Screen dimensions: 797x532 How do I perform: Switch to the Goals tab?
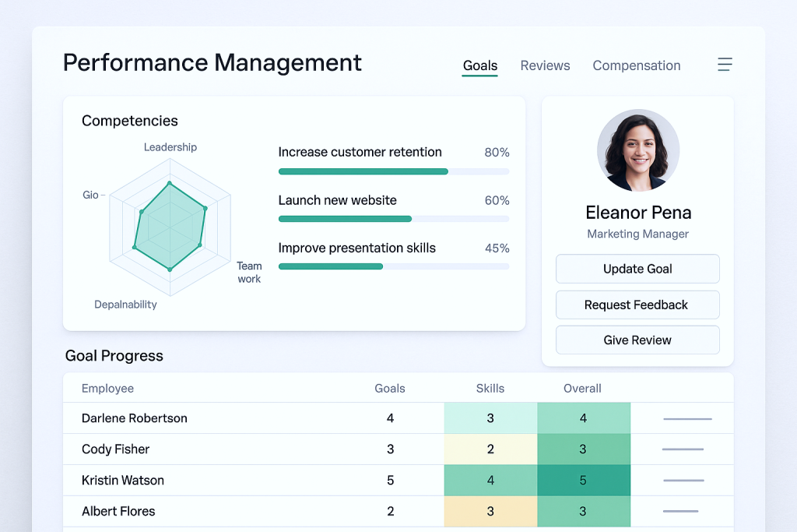[479, 66]
